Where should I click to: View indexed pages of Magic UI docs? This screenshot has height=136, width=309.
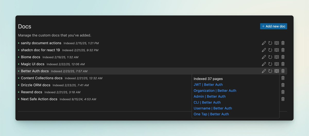(277, 64)
